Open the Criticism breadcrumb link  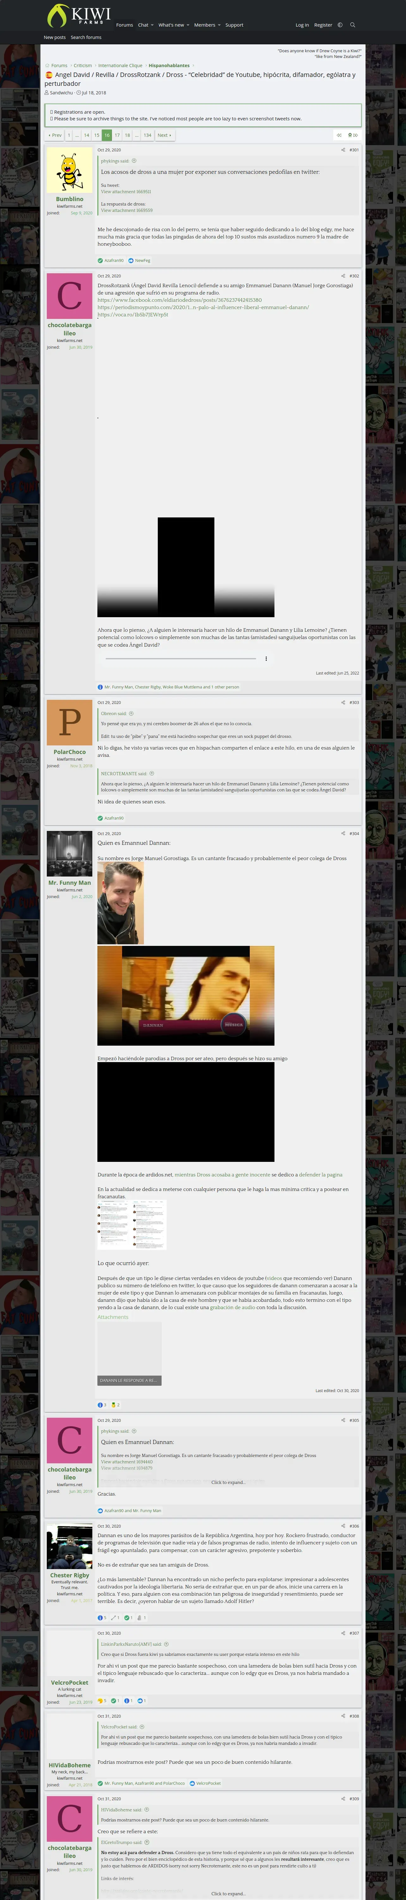pos(83,66)
